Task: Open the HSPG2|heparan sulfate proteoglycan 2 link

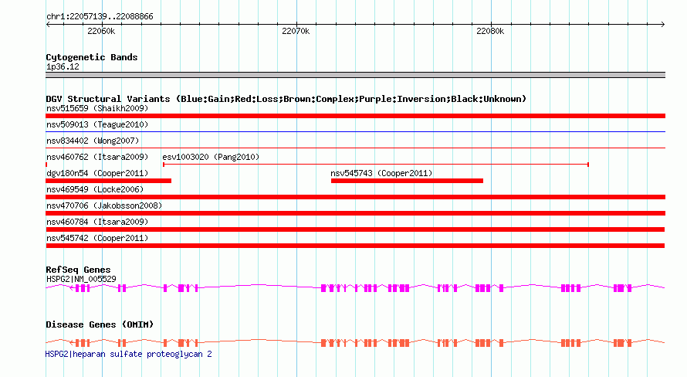Action: (128, 354)
